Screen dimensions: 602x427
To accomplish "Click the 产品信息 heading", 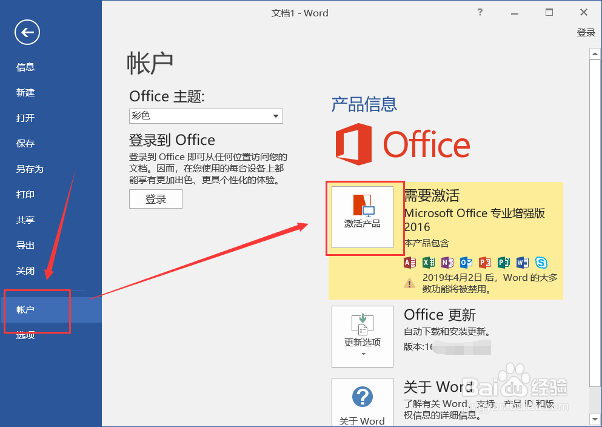I will (364, 104).
